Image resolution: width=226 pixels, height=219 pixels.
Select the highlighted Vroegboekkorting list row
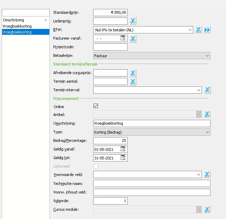click(26, 32)
